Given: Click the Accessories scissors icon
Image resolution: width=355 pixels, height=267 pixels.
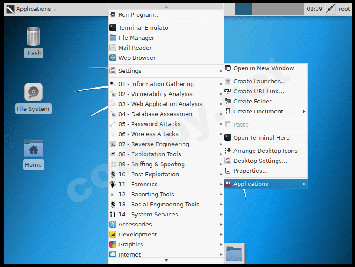Looking at the screenshot, I should click(x=113, y=224).
